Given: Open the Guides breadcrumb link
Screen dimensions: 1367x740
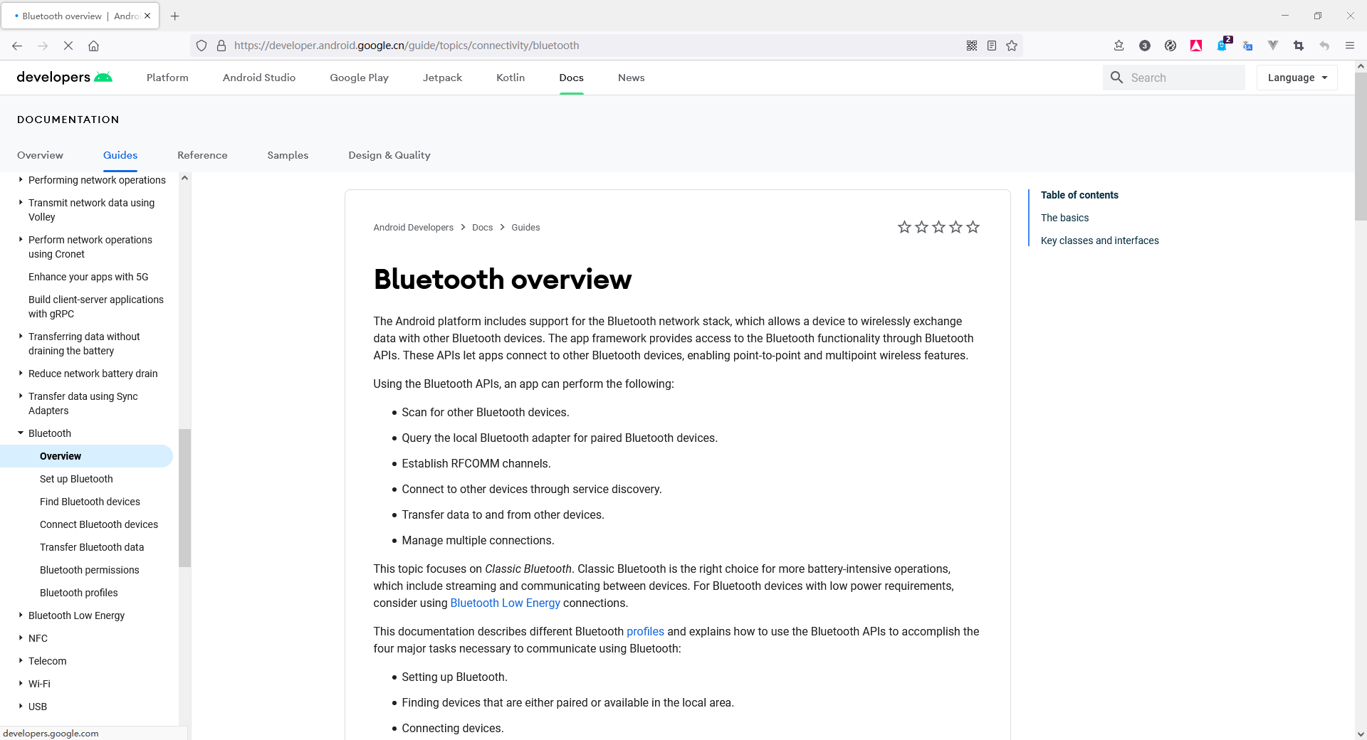Looking at the screenshot, I should pyautogui.click(x=525, y=228).
